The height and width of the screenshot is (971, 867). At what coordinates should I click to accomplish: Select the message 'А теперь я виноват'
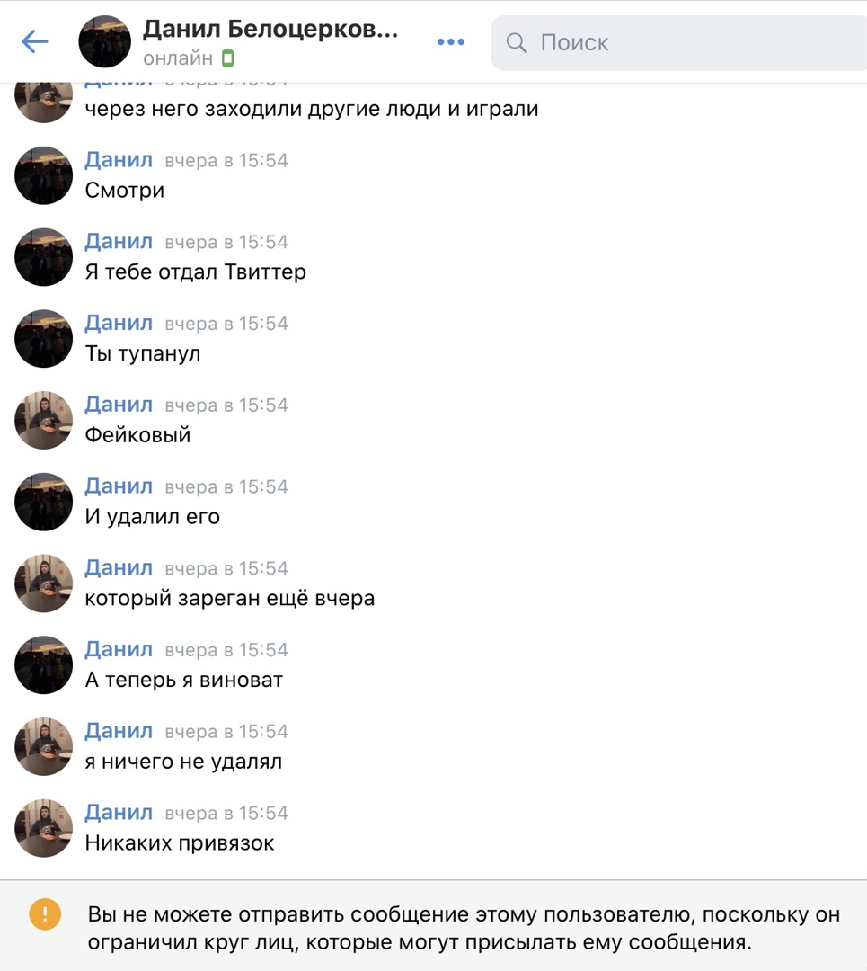coord(184,680)
